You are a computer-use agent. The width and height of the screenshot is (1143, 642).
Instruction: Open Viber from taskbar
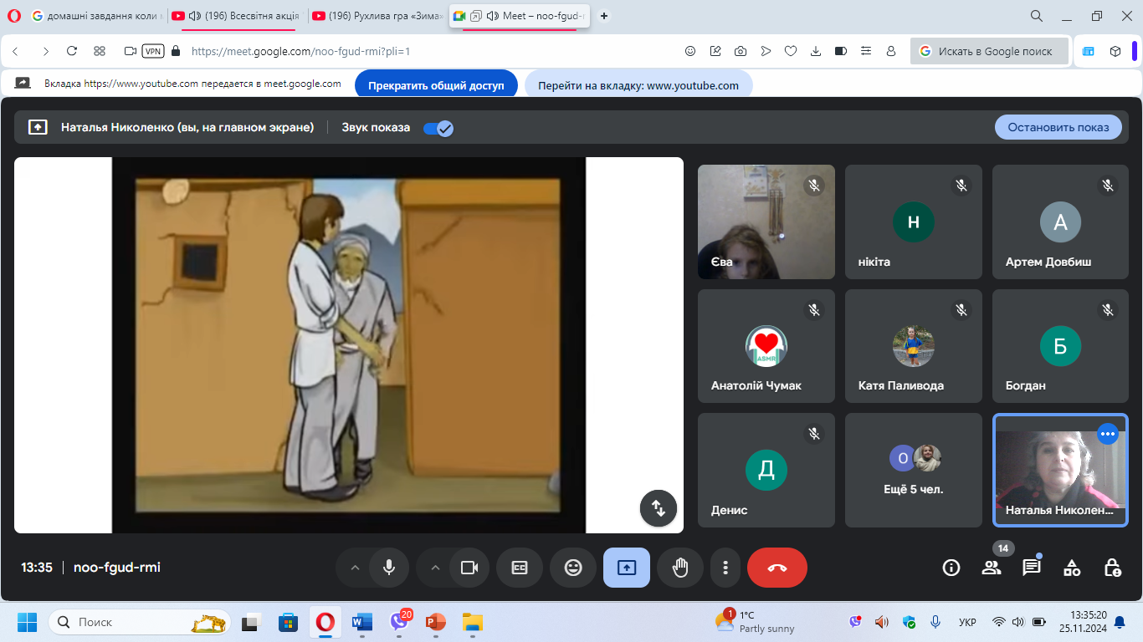pyautogui.click(x=400, y=622)
